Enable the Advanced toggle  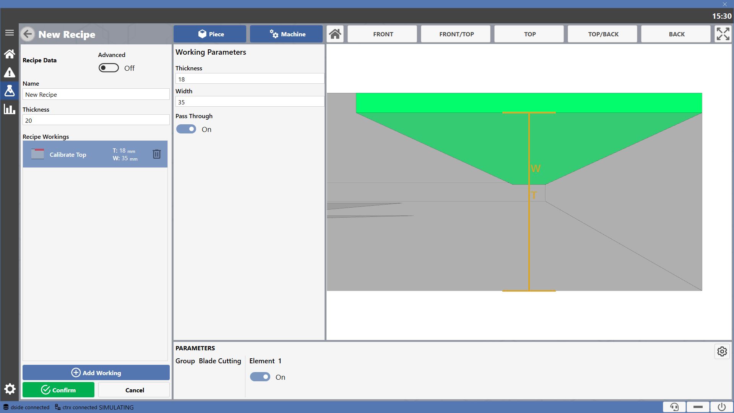tap(109, 68)
